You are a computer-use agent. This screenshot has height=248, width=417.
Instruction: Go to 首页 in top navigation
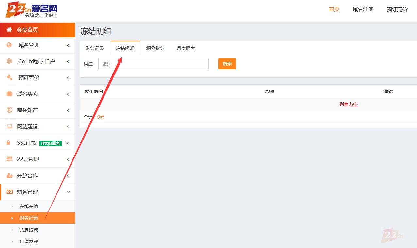coord(334,9)
